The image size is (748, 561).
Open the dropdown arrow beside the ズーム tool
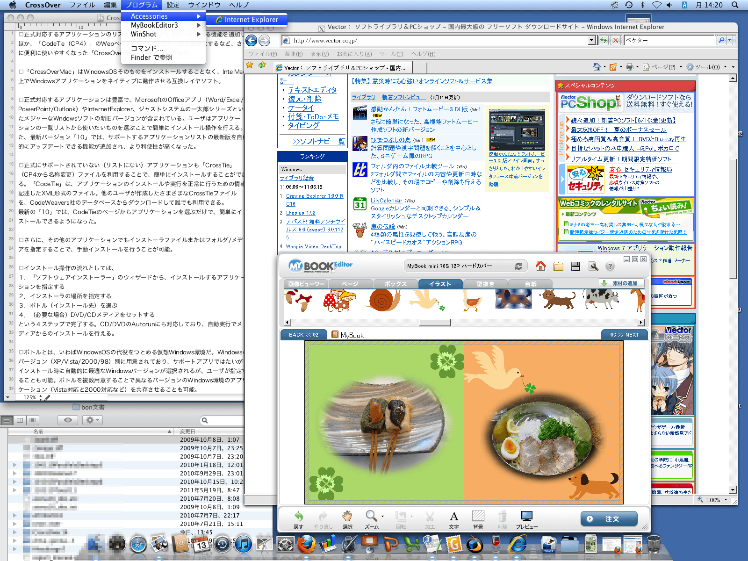coord(383,516)
